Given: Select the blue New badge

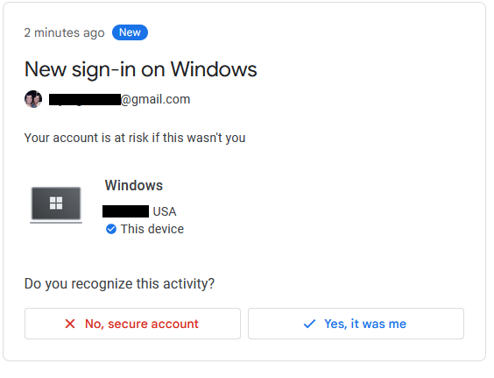Looking at the screenshot, I should coord(130,32).
